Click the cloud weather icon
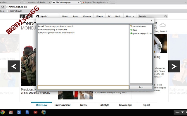The image size is (187, 116). pos(163,25)
